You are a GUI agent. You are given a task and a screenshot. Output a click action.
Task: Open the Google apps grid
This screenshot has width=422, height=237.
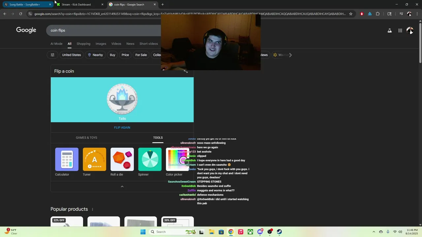[x=400, y=31]
